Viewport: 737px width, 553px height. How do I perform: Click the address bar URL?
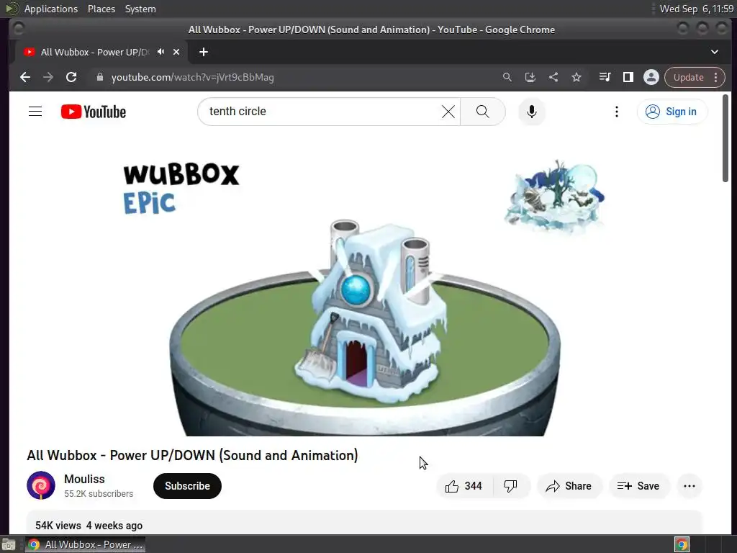[193, 77]
